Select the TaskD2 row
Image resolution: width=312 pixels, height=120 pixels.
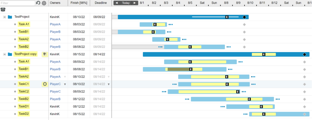24,114
